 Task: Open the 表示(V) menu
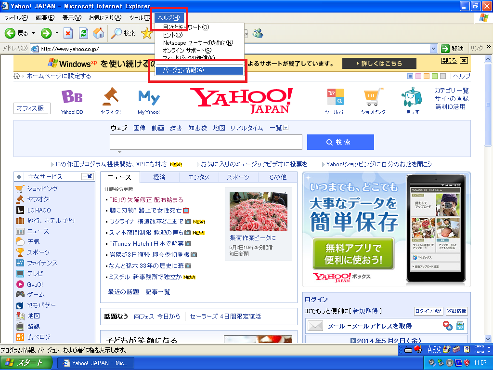(72, 18)
